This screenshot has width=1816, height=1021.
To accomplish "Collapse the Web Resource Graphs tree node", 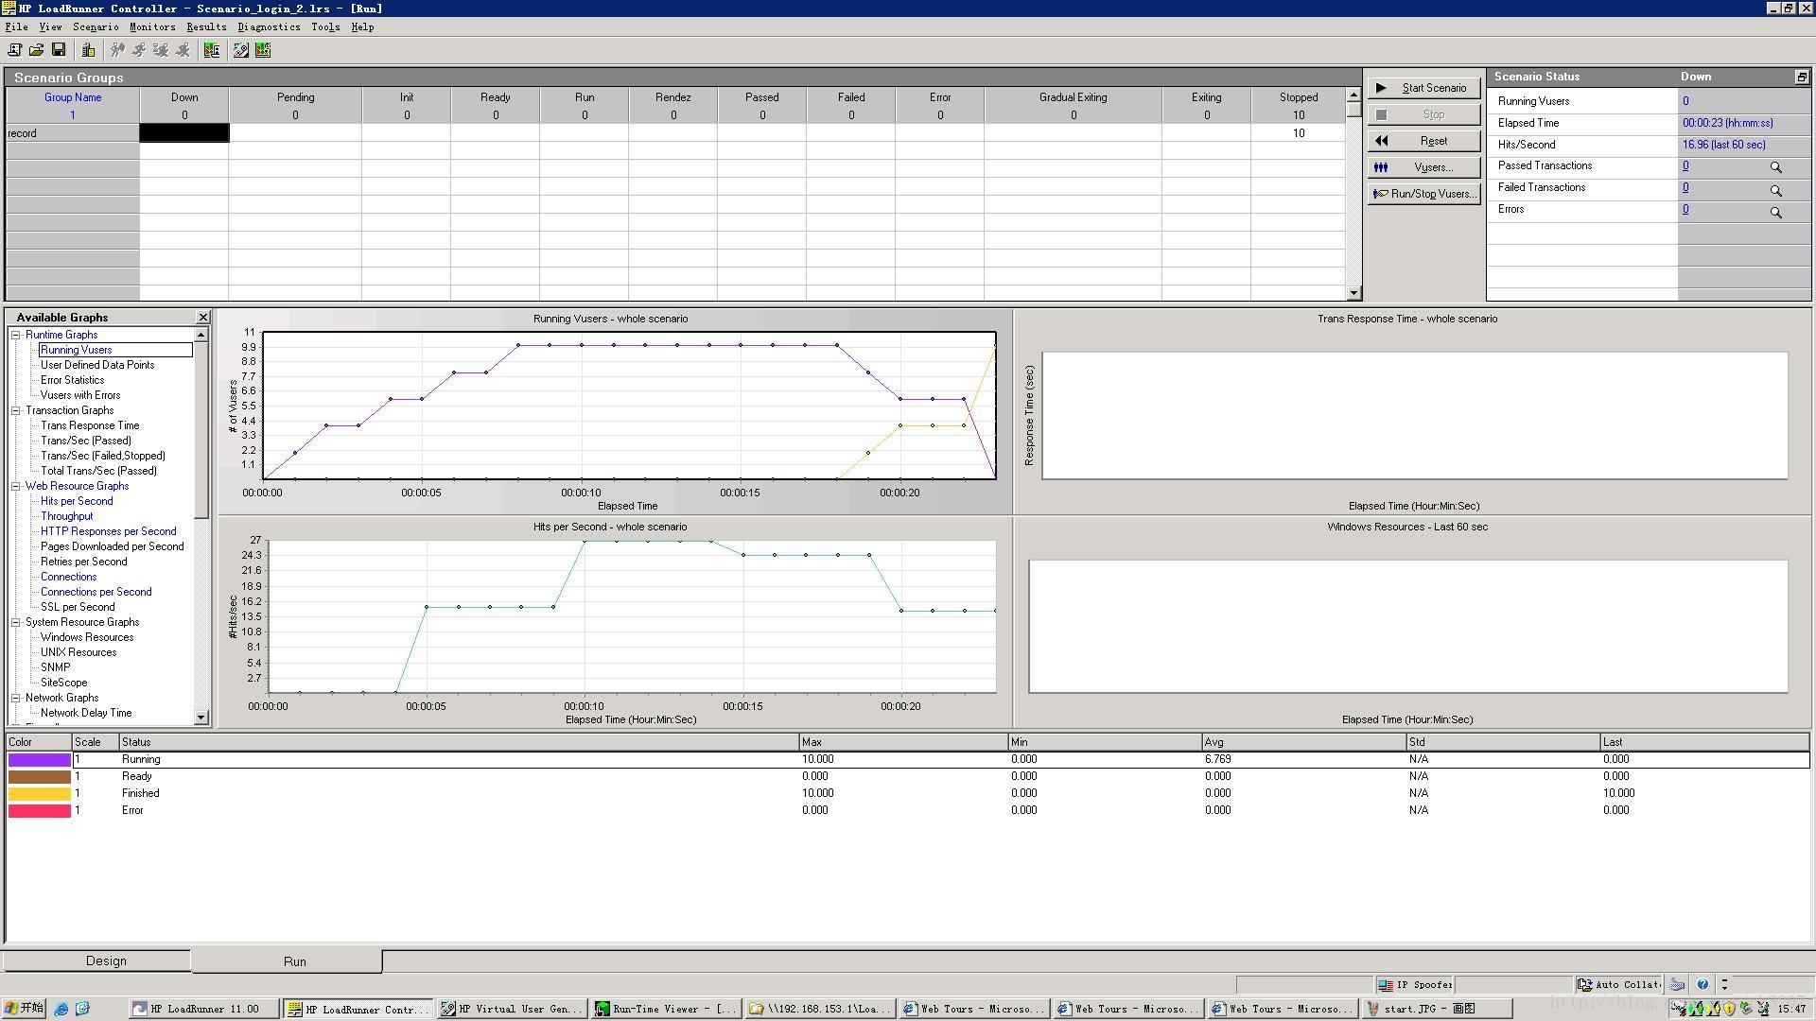I will pos(16,486).
